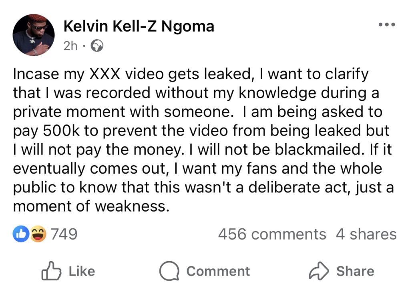Tap the Share button label
The width and height of the screenshot is (410, 286).
tap(355, 271)
